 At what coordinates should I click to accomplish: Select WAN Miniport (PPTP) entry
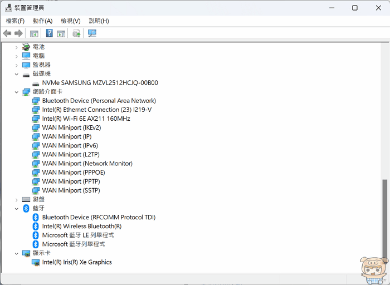[x=71, y=181]
